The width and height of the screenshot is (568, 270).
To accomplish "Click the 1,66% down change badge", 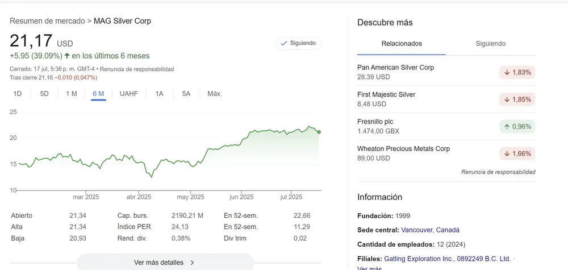I will click(x=517, y=153).
